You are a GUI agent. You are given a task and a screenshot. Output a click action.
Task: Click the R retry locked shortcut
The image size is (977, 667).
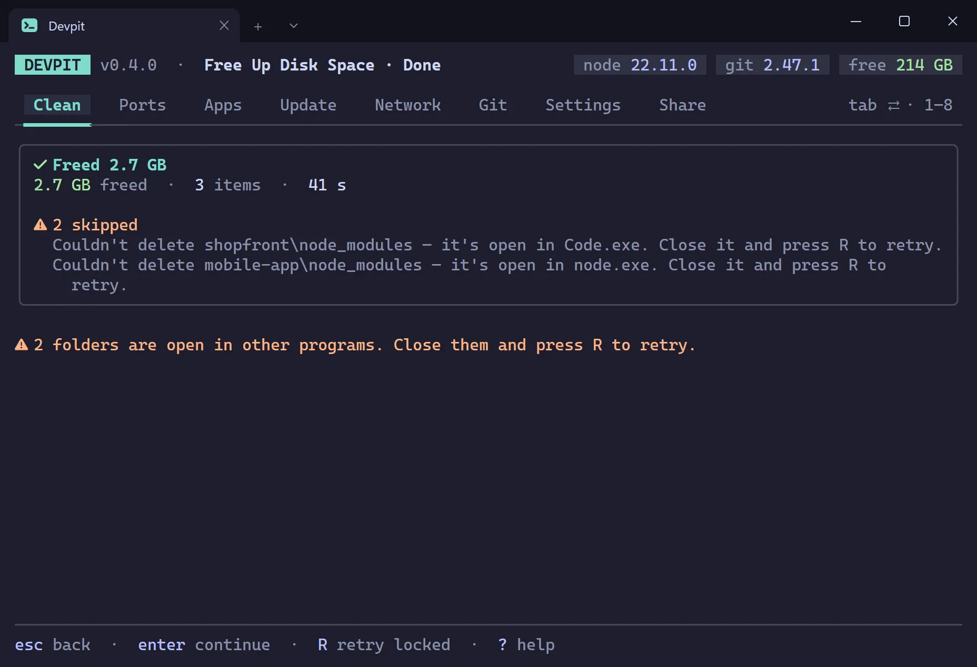coord(384,644)
